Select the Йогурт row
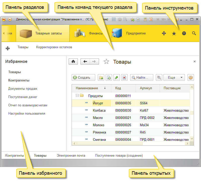Screen dimensions: 201x181 [131, 103]
